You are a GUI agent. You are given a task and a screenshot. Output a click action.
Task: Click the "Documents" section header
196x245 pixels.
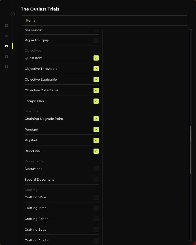(34, 161)
